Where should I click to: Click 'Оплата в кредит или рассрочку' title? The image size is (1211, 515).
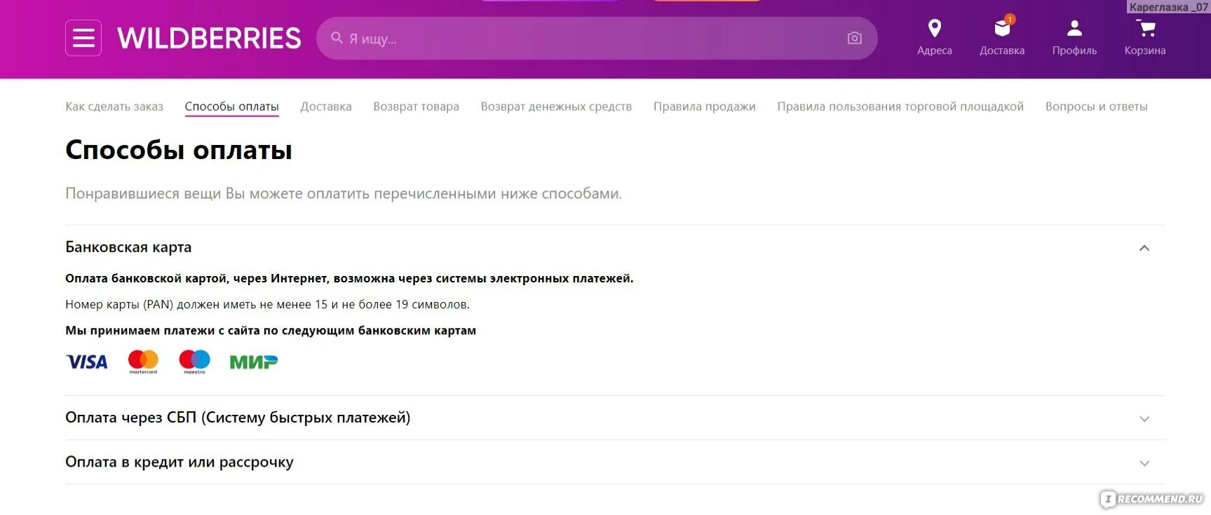pyautogui.click(x=180, y=462)
